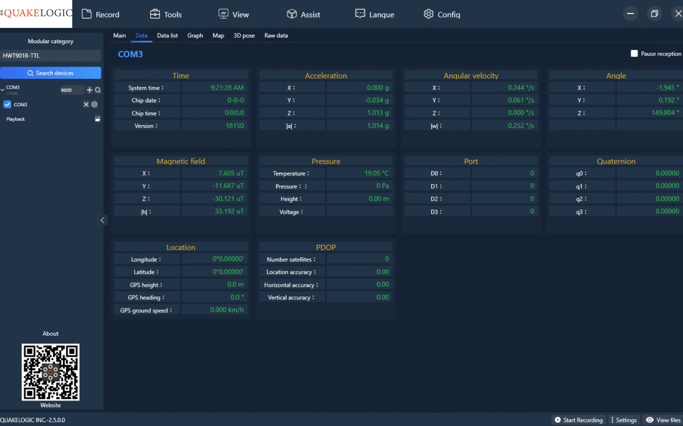This screenshot has height=426, width=683.
Task: Enable the Pause reception checkbox
Action: [634, 53]
